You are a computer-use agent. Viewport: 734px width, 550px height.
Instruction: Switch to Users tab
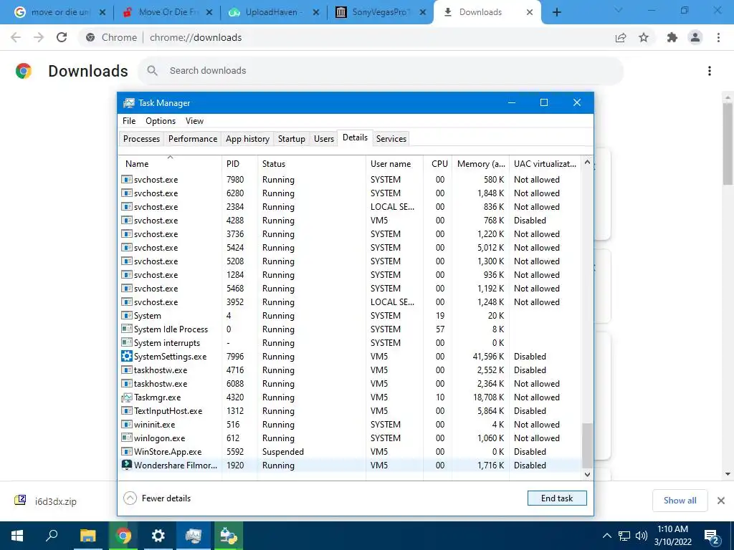tap(323, 138)
